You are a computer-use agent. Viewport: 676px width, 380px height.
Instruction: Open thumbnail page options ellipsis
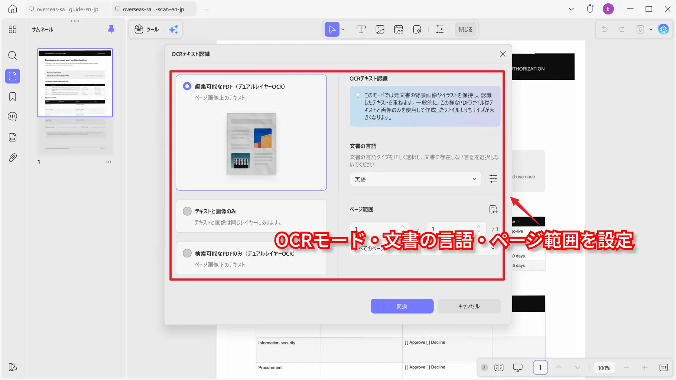(108, 162)
